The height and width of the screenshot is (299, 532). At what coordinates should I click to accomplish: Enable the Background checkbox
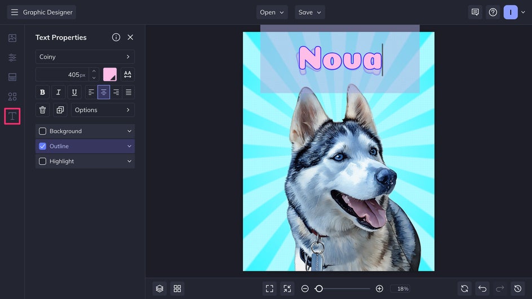(x=42, y=131)
